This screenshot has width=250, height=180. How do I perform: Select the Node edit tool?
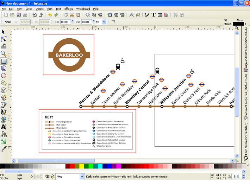[x=4, y=39]
